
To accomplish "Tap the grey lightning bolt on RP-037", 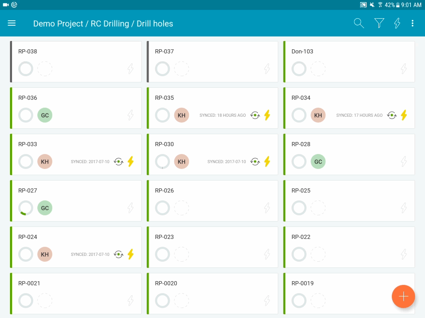I will pyautogui.click(x=267, y=69).
